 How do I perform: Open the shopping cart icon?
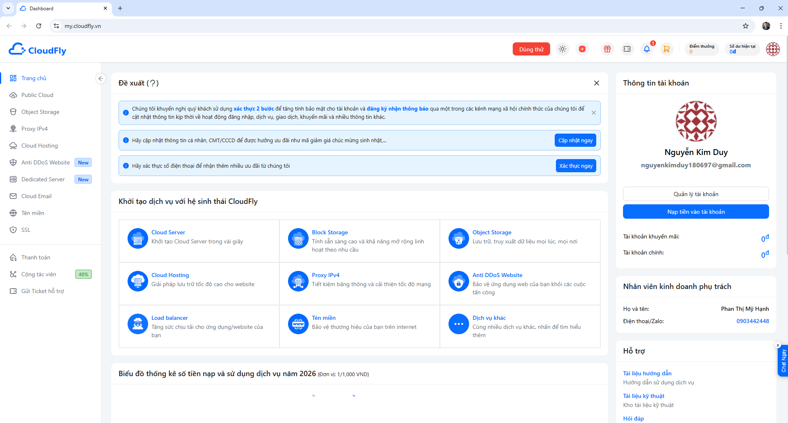[667, 49]
